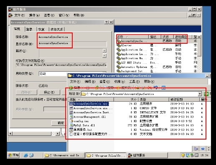The width and height of the screenshot is (216, 165).
Task: Switch to the Log On tab
Action: click(29, 29)
